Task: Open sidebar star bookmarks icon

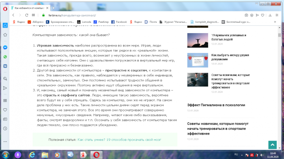Action: (x=5, y=35)
